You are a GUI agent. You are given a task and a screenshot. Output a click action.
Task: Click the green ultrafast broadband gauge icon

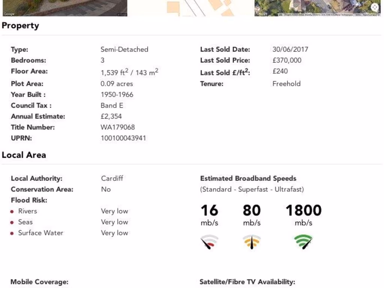click(303, 242)
